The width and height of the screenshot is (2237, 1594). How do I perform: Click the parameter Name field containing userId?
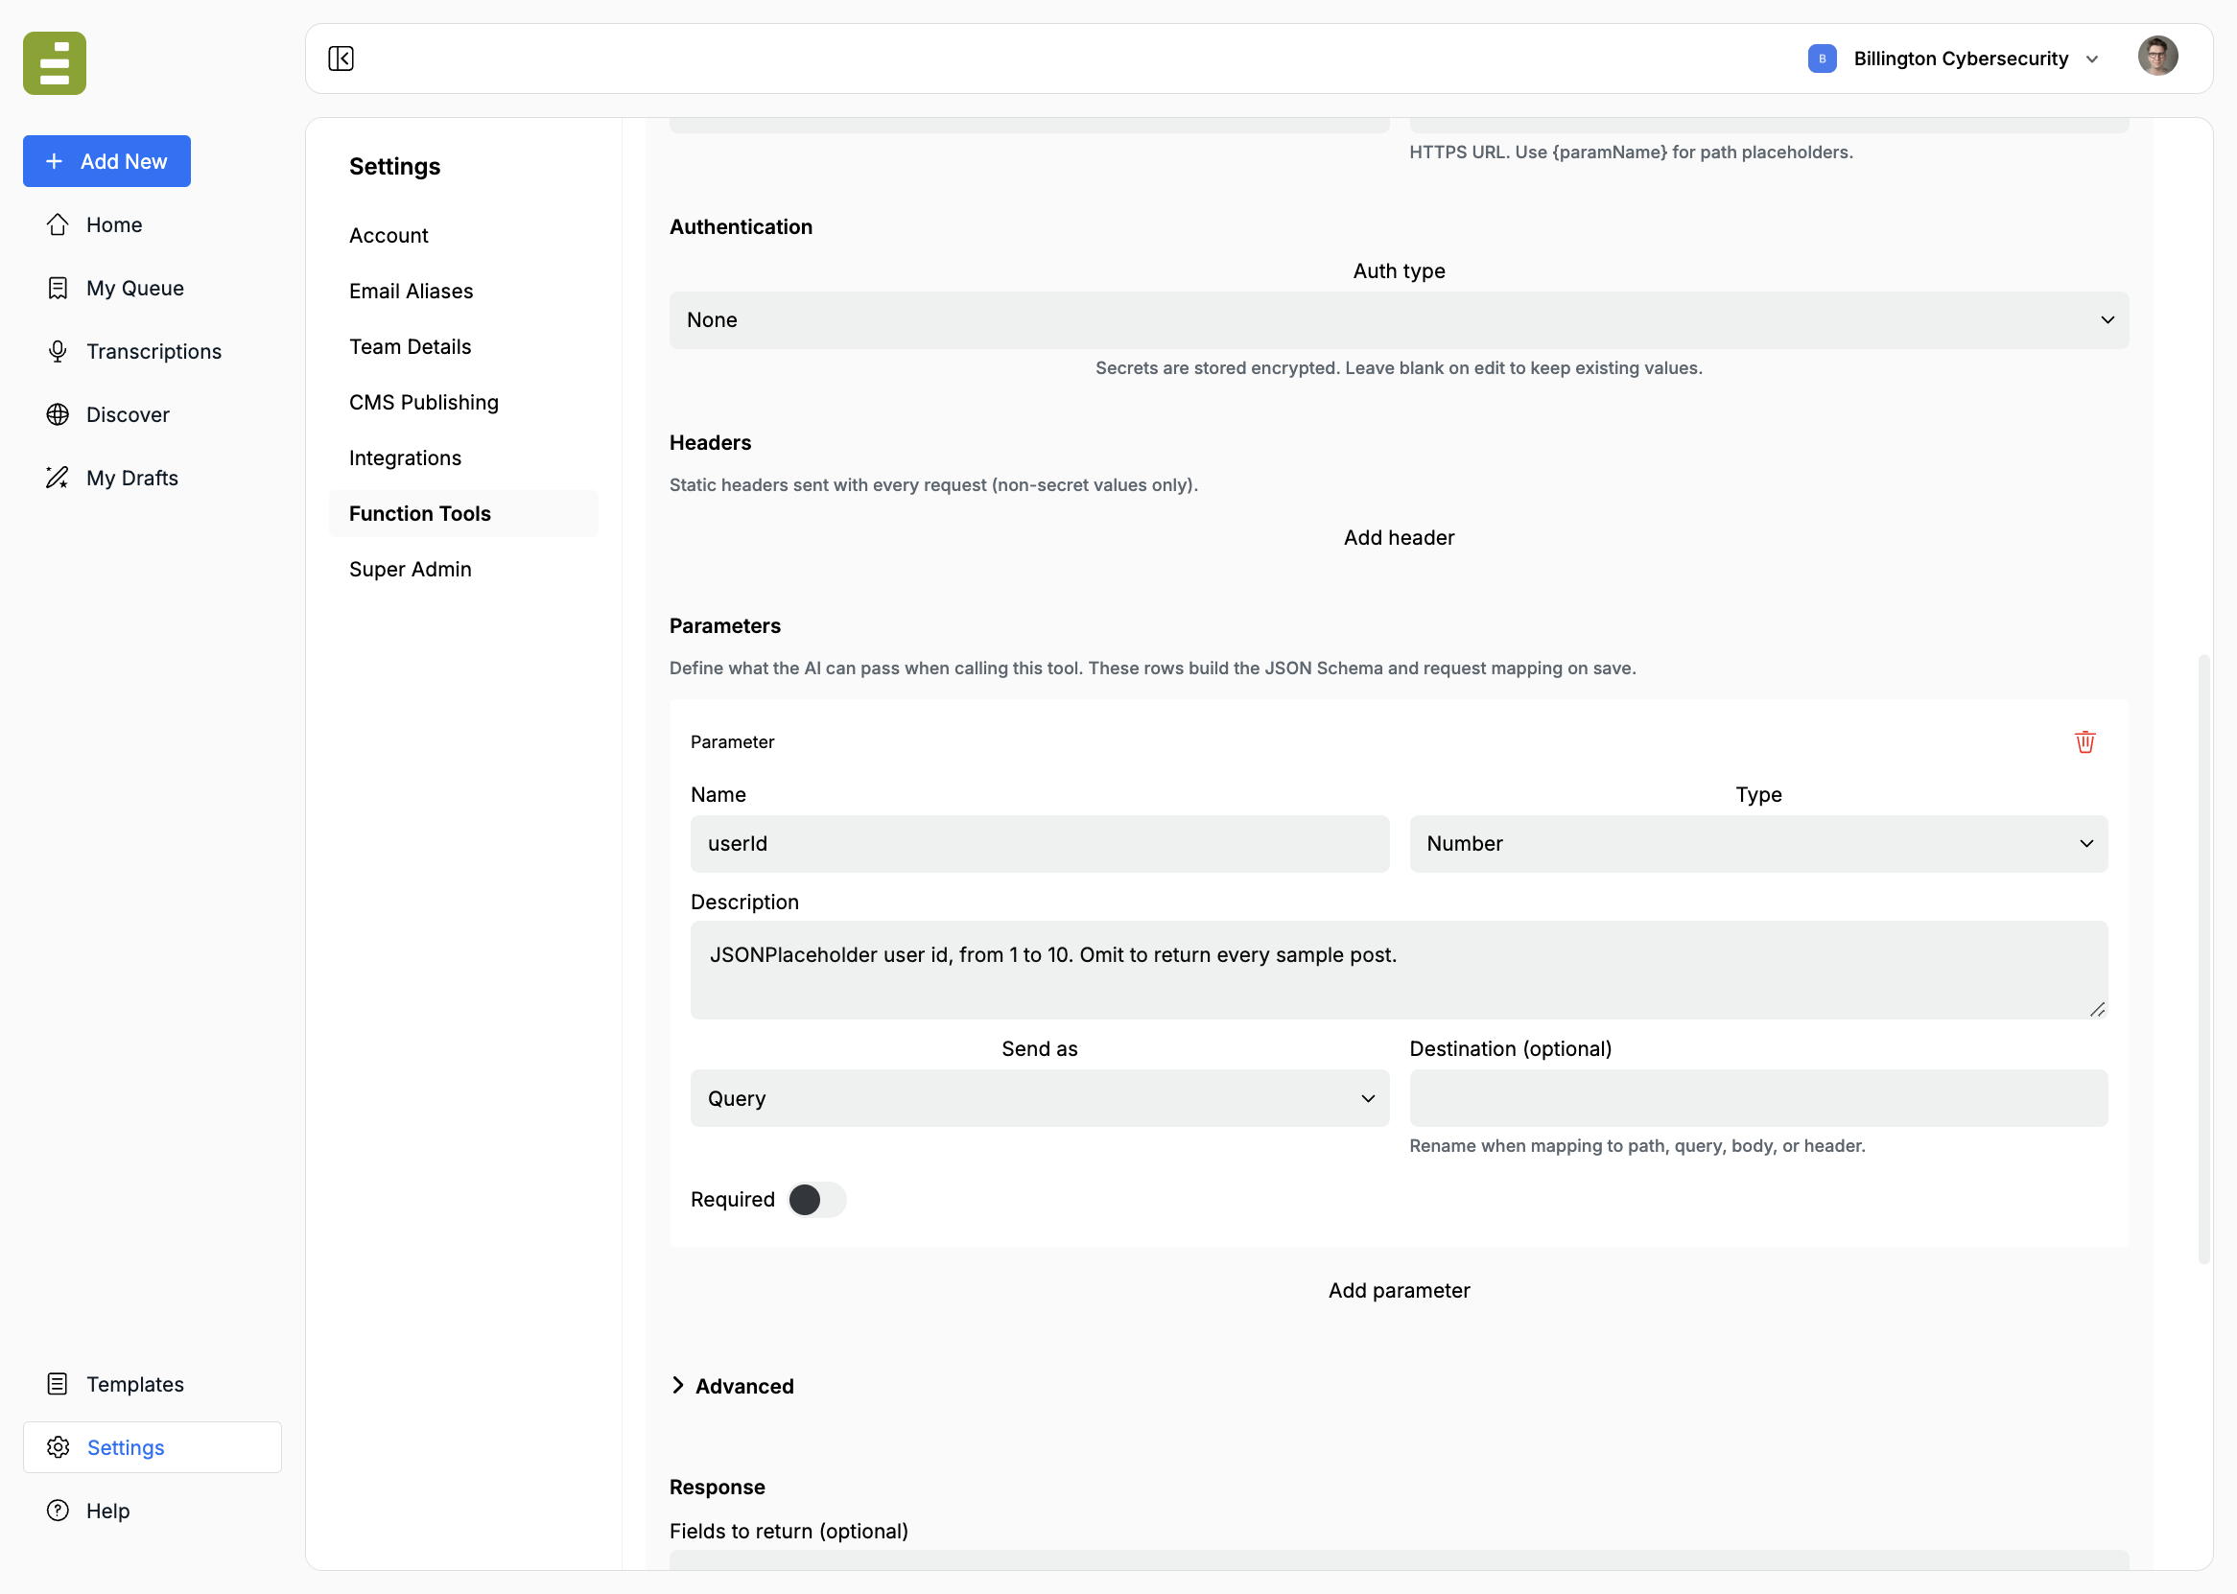pyautogui.click(x=1040, y=844)
